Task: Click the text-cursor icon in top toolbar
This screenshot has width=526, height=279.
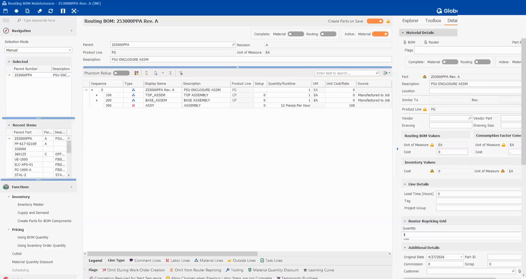Action: point(63,11)
